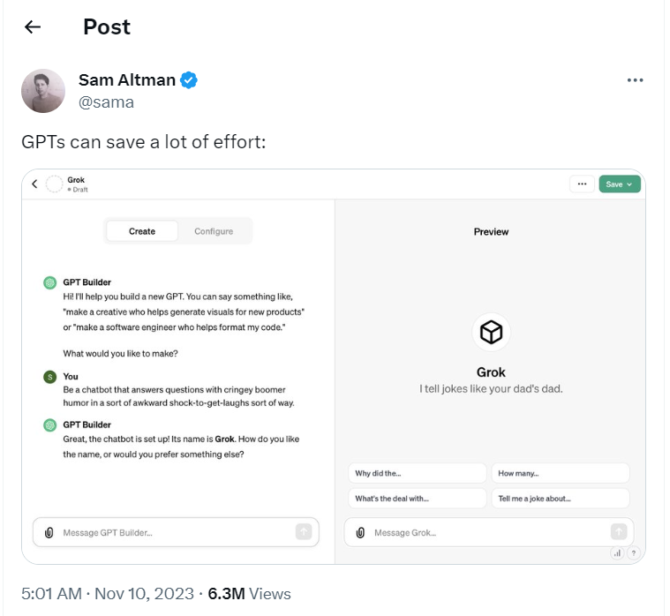Select the "How many..." starter prompt
This screenshot has width=670, height=616.
(x=561, y=473)
